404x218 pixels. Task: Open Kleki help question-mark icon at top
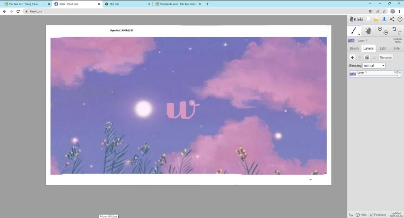click(x=400, y=19)
